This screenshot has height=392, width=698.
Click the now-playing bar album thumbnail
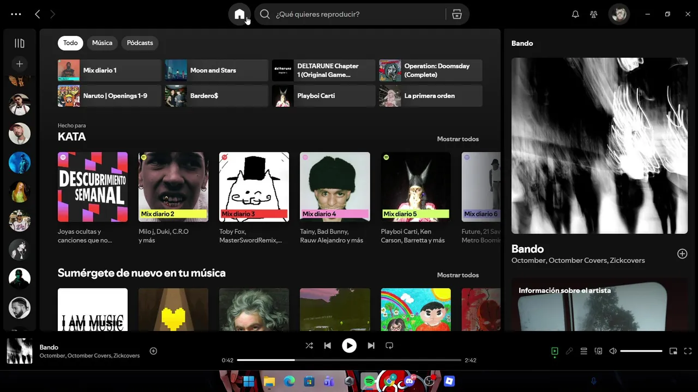tap(20, 351)
